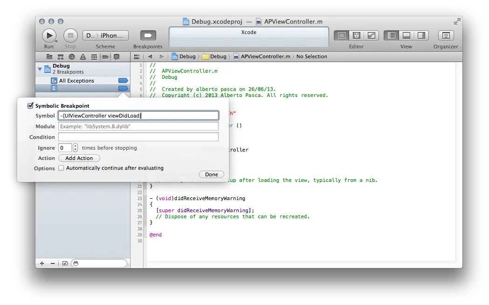Show the Log navigator
Screen dimensions: 489x305
117,57
